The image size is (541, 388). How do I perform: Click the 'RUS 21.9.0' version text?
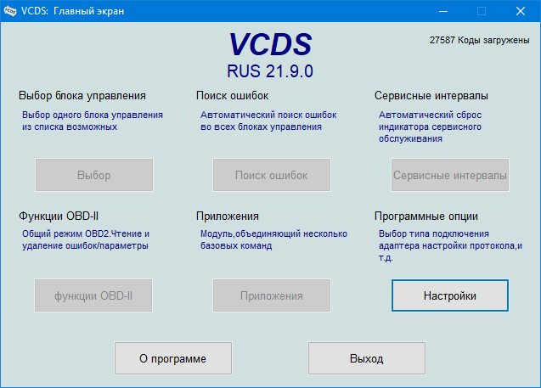click(x=270, y=71)
